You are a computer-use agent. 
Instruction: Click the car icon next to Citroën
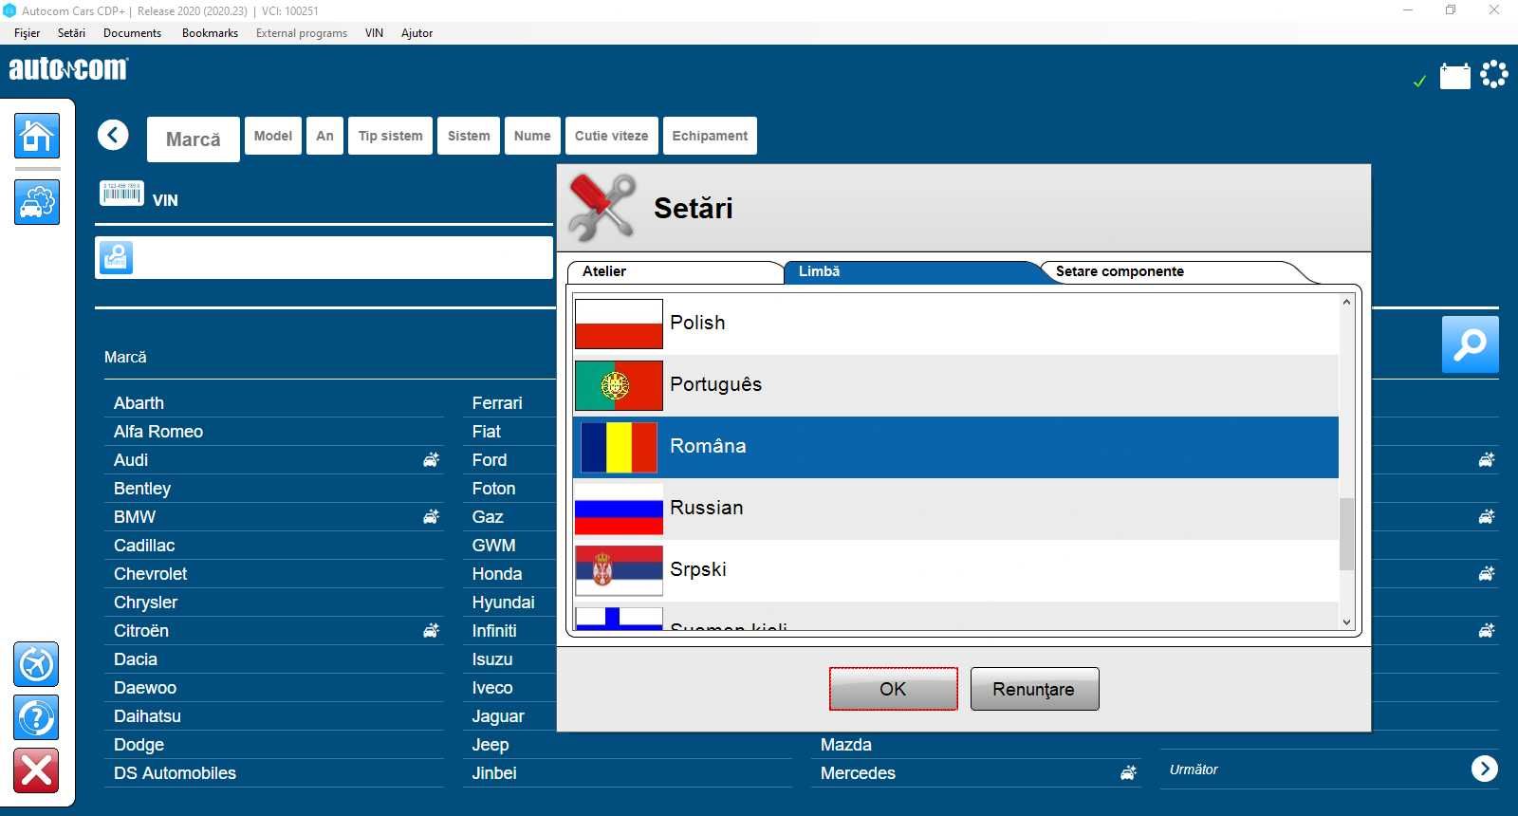[432, 630]
